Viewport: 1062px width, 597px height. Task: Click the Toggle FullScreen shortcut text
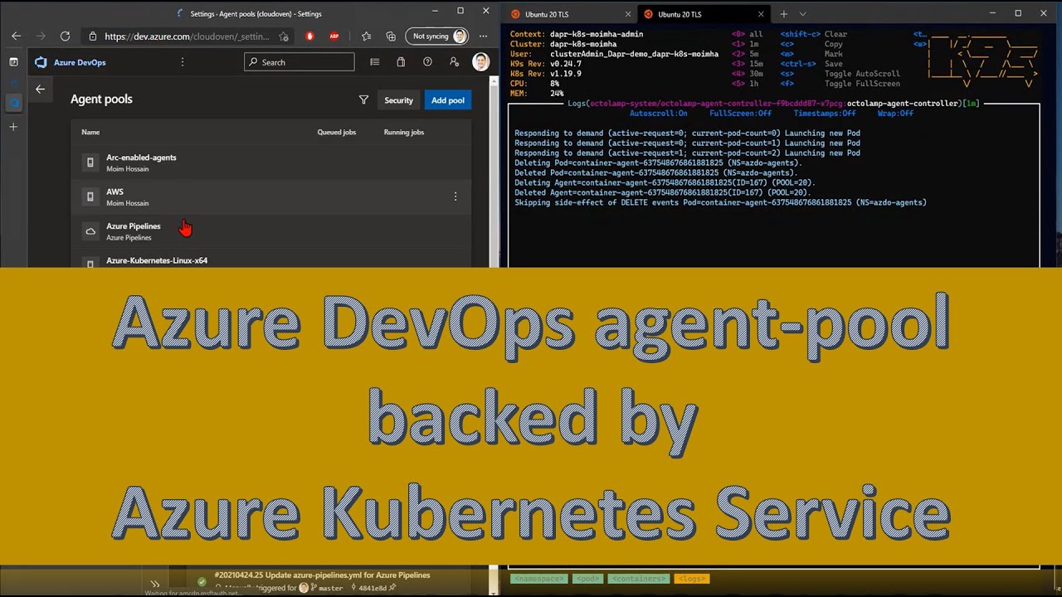point(862,84)
